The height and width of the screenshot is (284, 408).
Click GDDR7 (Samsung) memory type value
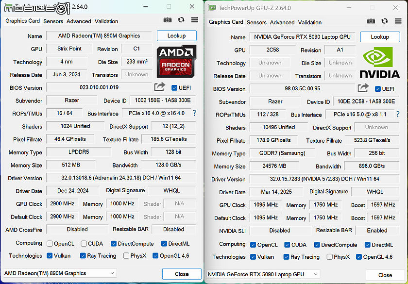pyautogui.click(x=282, y=153)
